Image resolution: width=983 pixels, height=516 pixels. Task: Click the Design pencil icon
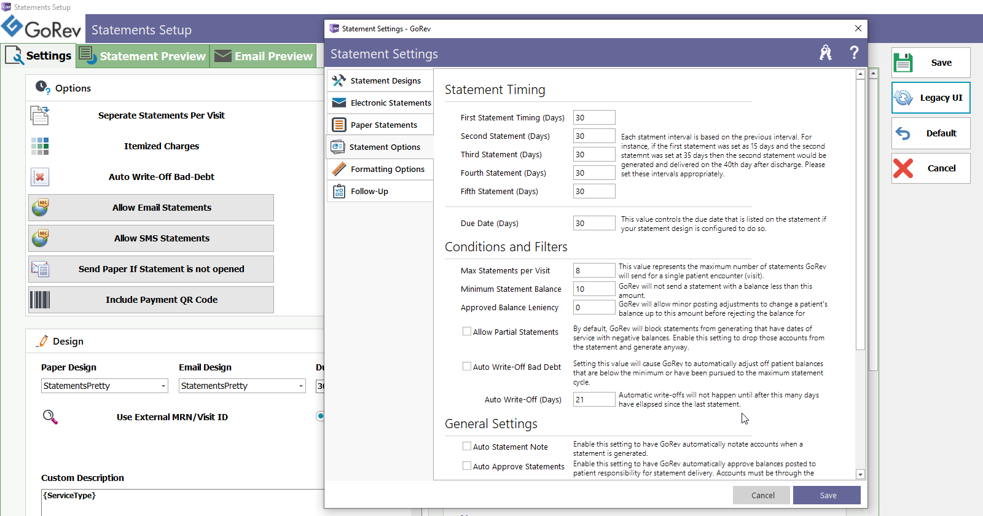tap(43, 341)
